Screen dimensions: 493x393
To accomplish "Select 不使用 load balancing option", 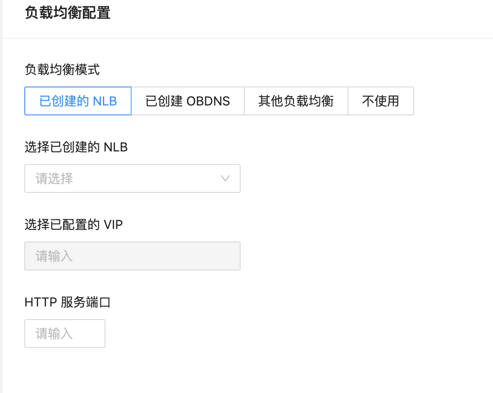I will click(381, 101).
